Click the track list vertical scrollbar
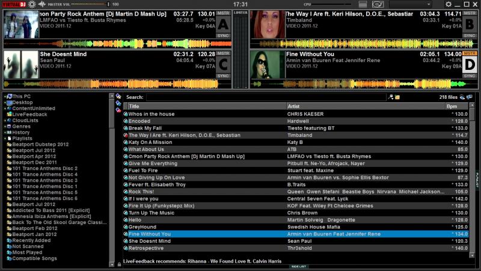This screenshot has height=271, width=481. 472,180
